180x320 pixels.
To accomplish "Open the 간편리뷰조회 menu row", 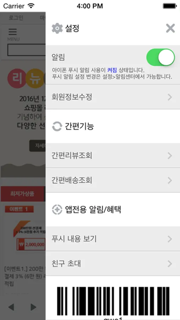I will pos(113,156).
